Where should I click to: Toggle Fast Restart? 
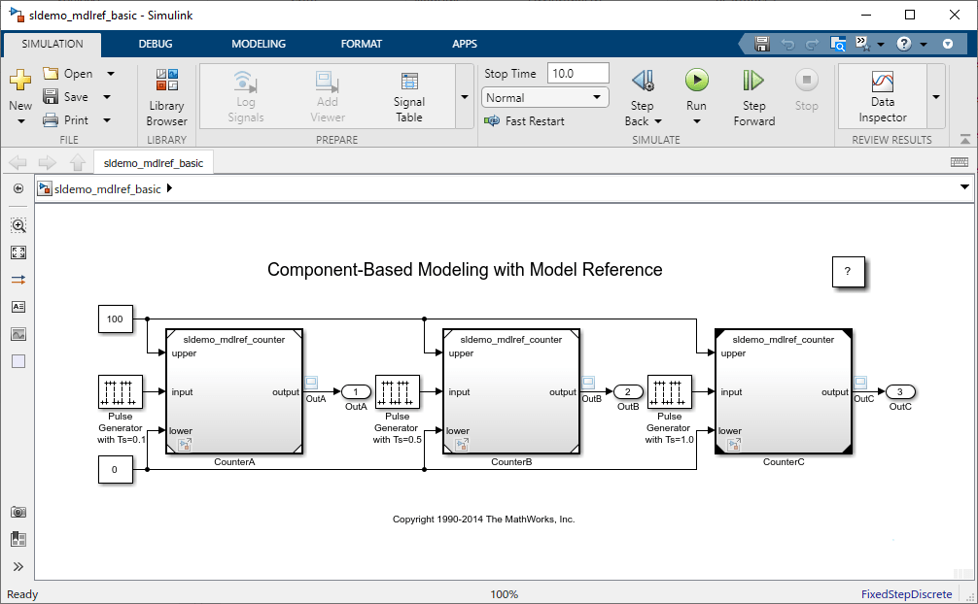[525, 121]
